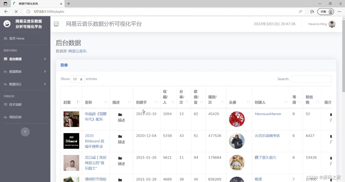
Task: Collapse the sidebar with the round arrow button
Action: pyautogui.click(x=25, y=132)
